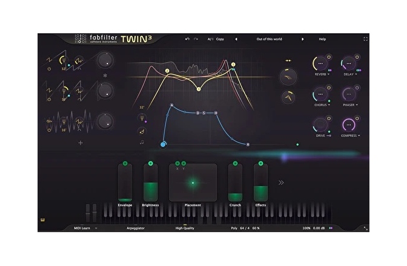The image size is (407, 266).
Task: Click oscillator 2 tuning fork pitch knob
Action: tap(64, 91)
